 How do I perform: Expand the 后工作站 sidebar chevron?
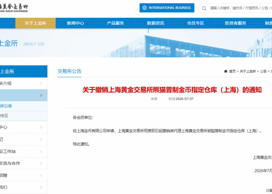41,151
